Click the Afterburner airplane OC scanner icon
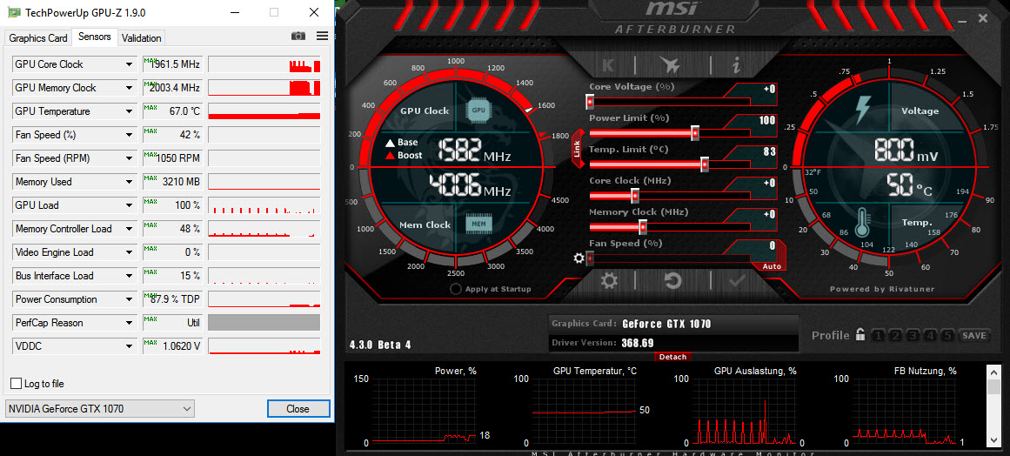This screenshot has height=456, width=1010. point(671,65)
